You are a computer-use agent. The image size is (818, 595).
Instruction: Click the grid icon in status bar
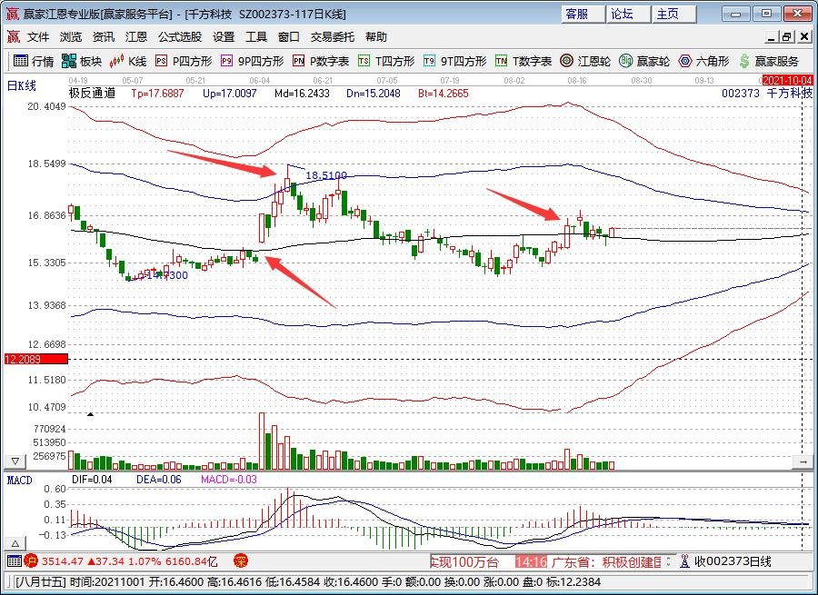tap(14, 561)
